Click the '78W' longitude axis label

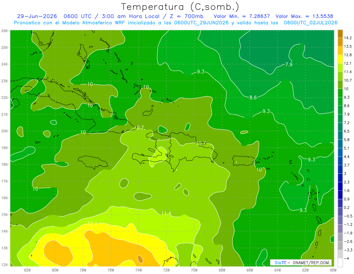click(x=83, y=270)
